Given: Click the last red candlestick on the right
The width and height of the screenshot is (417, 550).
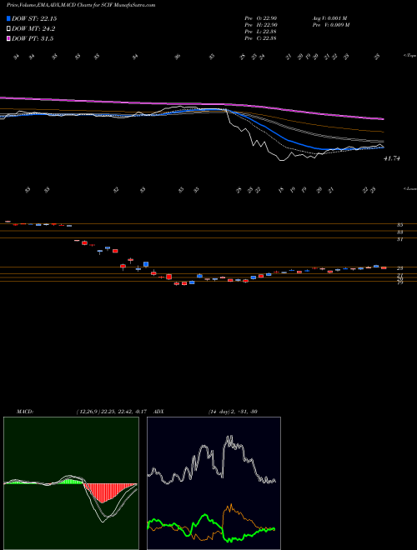Looking at the screenshot, I should pyautogui.click(x=384, y=268).
